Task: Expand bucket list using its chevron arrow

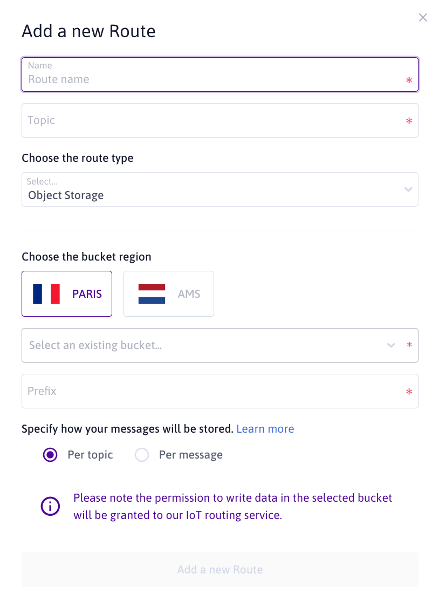Action: point(391,345)
